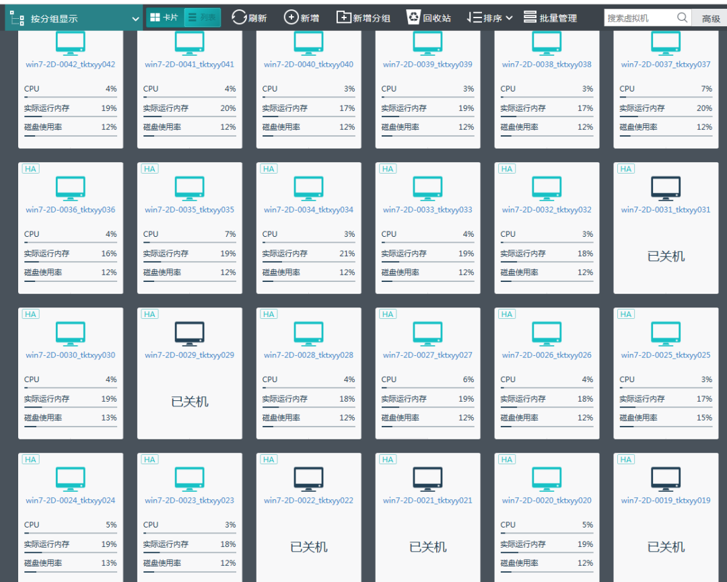Open 批量管理 batch management
The width and height of the screenshot is (727, 582).
551,18
